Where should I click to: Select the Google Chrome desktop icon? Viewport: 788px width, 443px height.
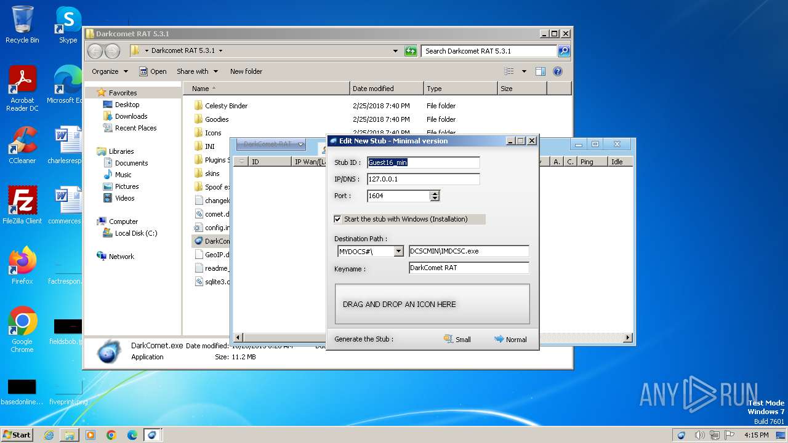point(22,330)
